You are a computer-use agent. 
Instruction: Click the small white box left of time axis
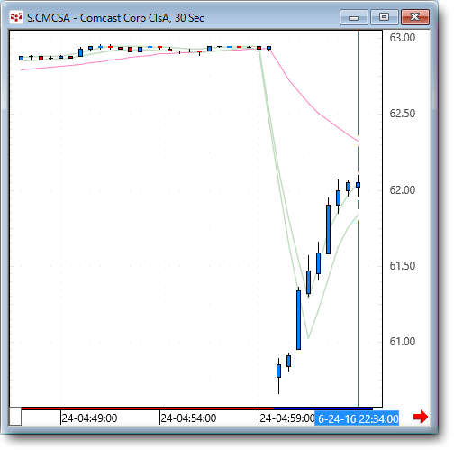pos(15,417)
